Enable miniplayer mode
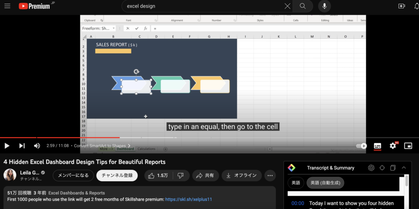Image resolution: width=419 pixels, height=209 pixels. click(x=408, y=146)
